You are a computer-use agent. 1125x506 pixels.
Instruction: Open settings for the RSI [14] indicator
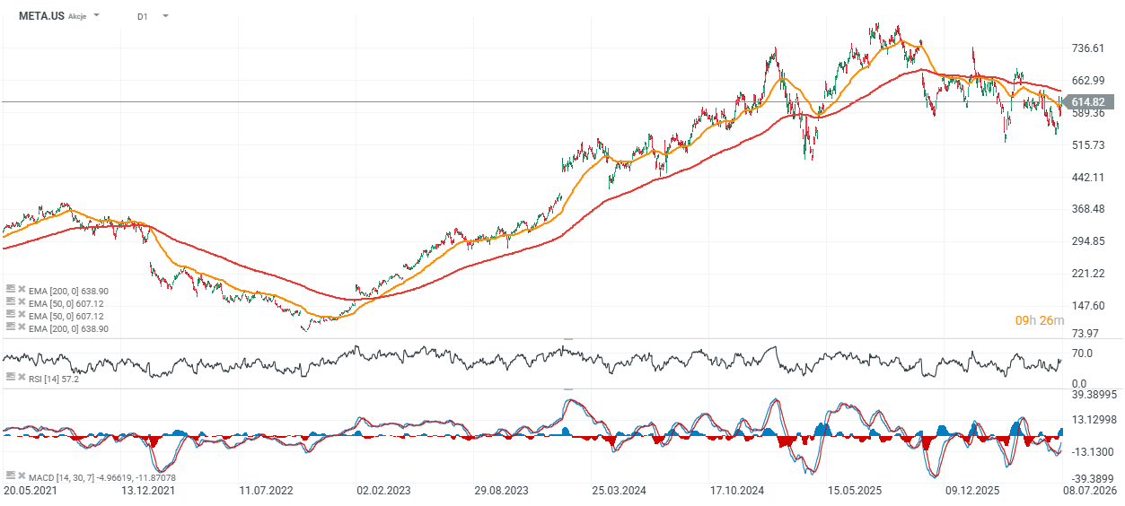tap(10, 379)
